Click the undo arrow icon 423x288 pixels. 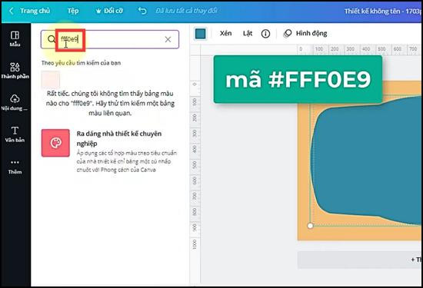[142, 11]
